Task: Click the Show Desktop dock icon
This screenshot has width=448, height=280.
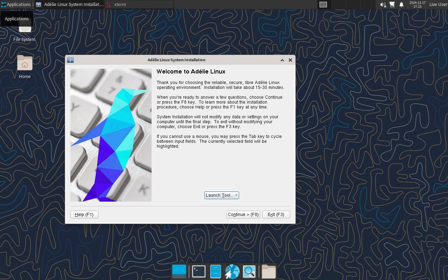Action: point(179,271)
